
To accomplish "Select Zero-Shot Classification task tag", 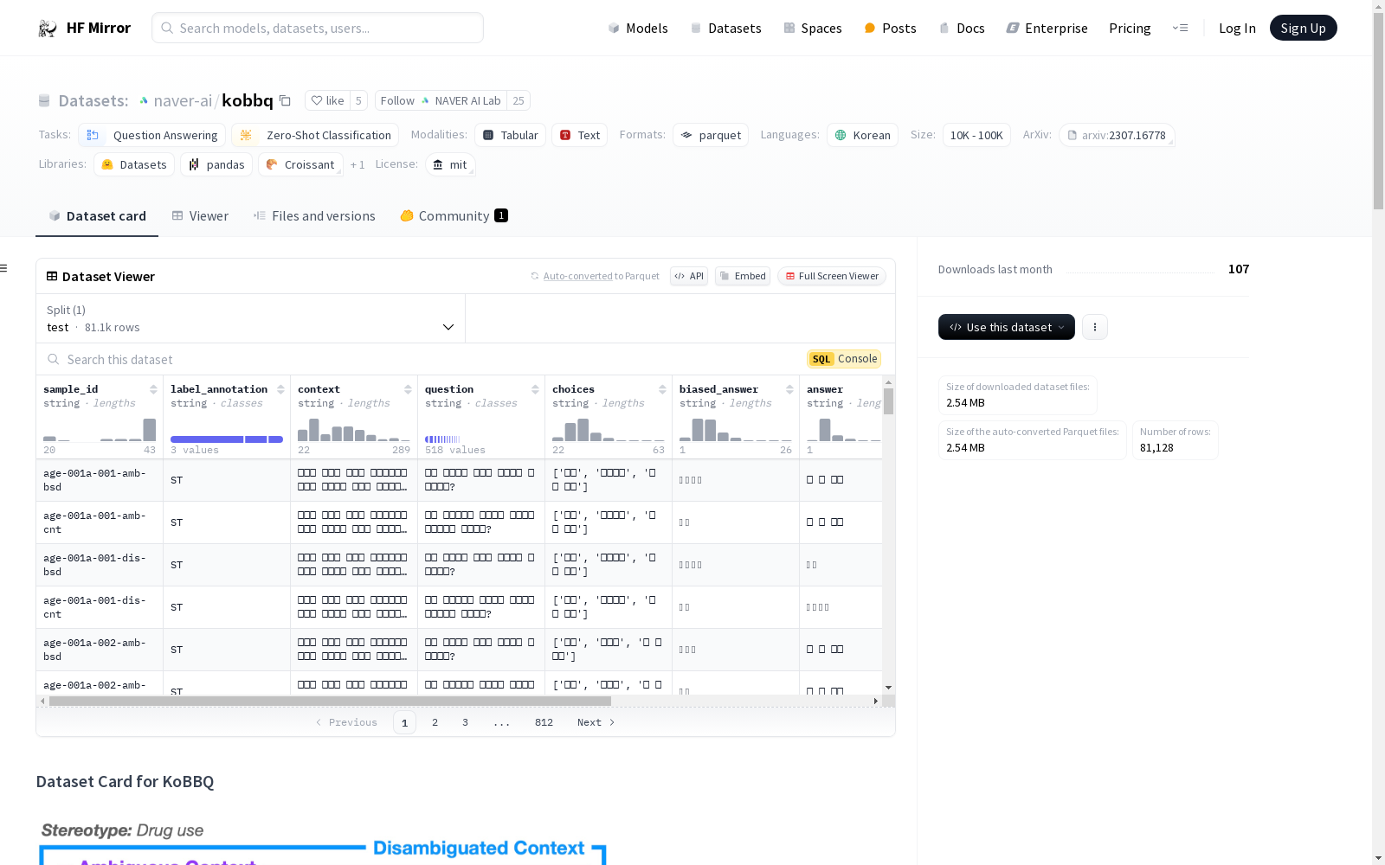I will (315, 135).
